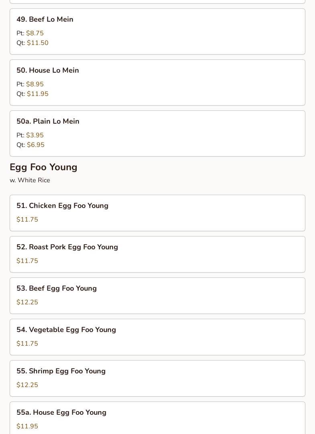Click the 'w. White Rice' subtitle text

(x=30, y=180)
